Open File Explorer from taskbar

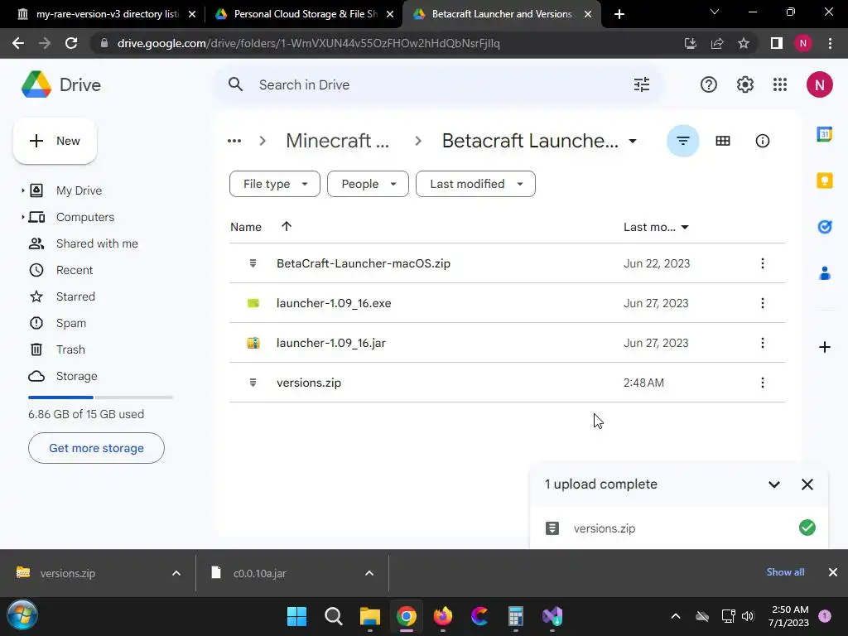click(370, 616)
